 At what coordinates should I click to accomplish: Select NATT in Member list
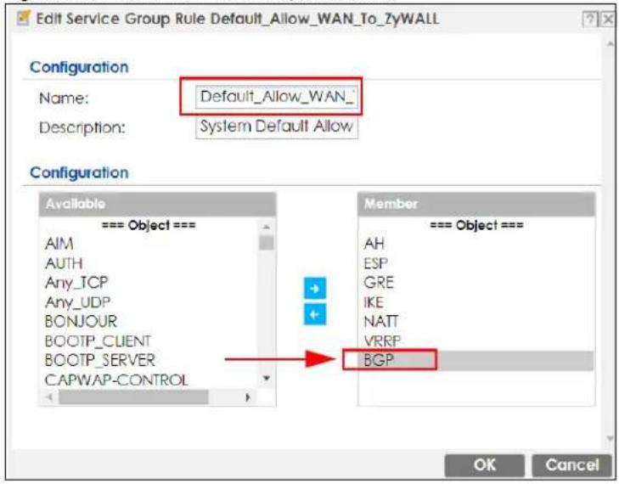coord(381,321)
